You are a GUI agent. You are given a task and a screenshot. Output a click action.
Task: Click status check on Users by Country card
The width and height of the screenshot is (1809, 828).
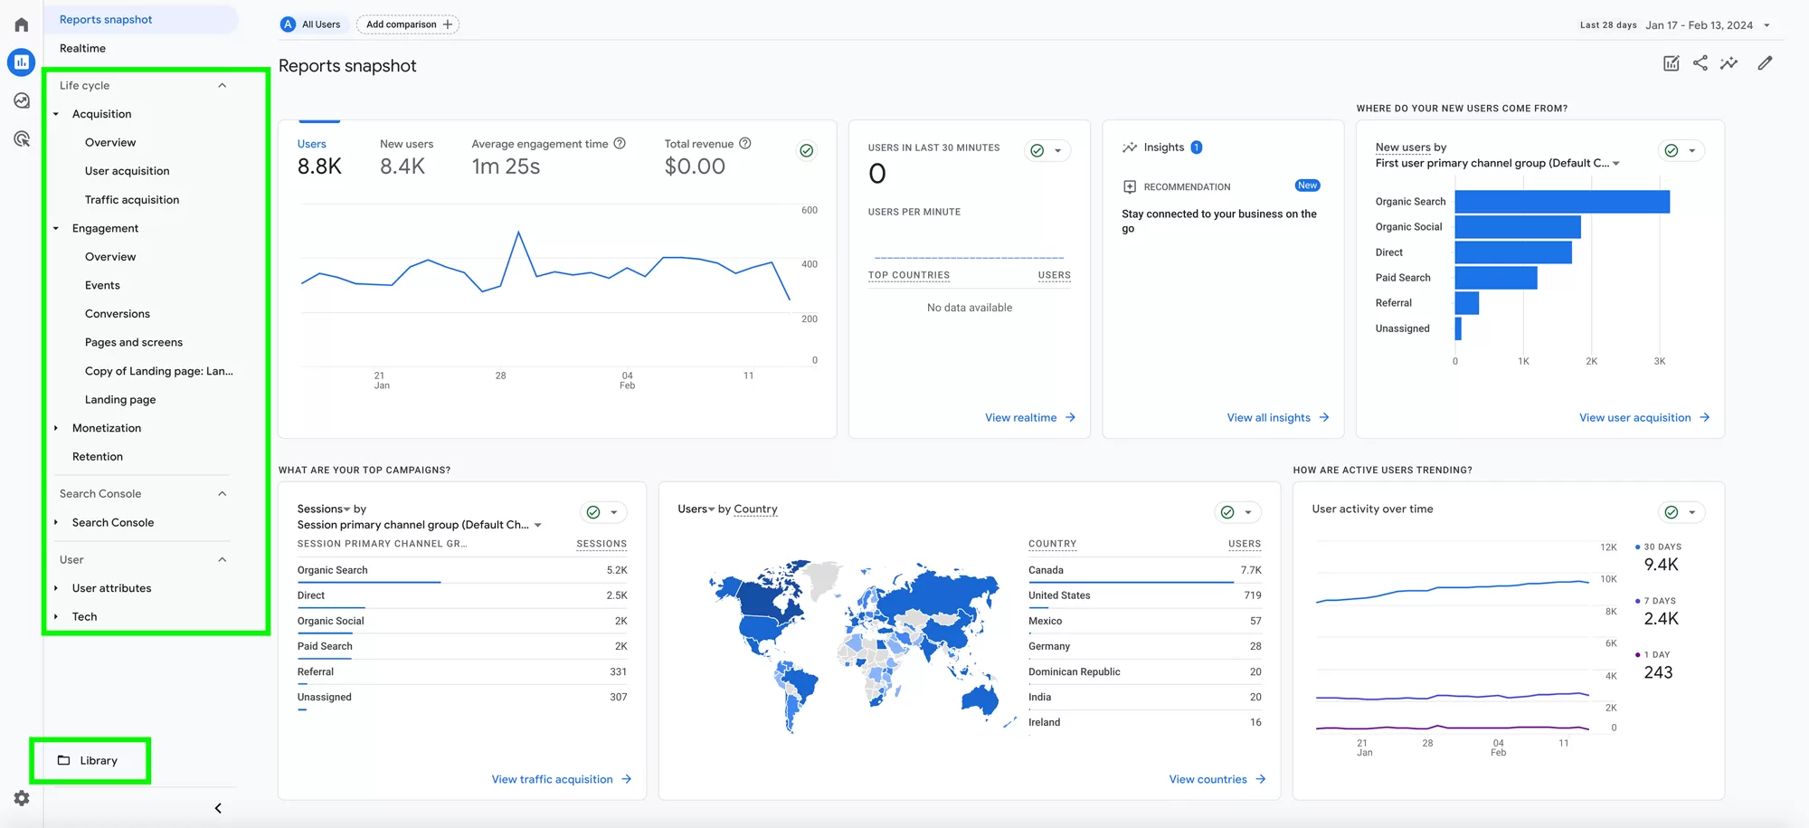[x=1227, y=512]
